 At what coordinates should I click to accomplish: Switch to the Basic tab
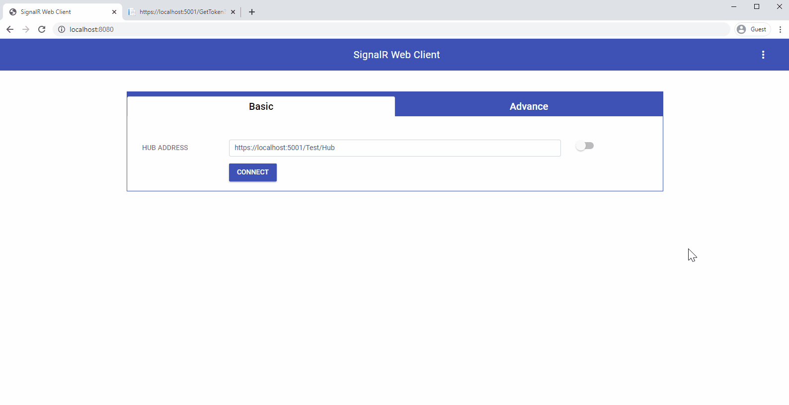pos(261,106)
